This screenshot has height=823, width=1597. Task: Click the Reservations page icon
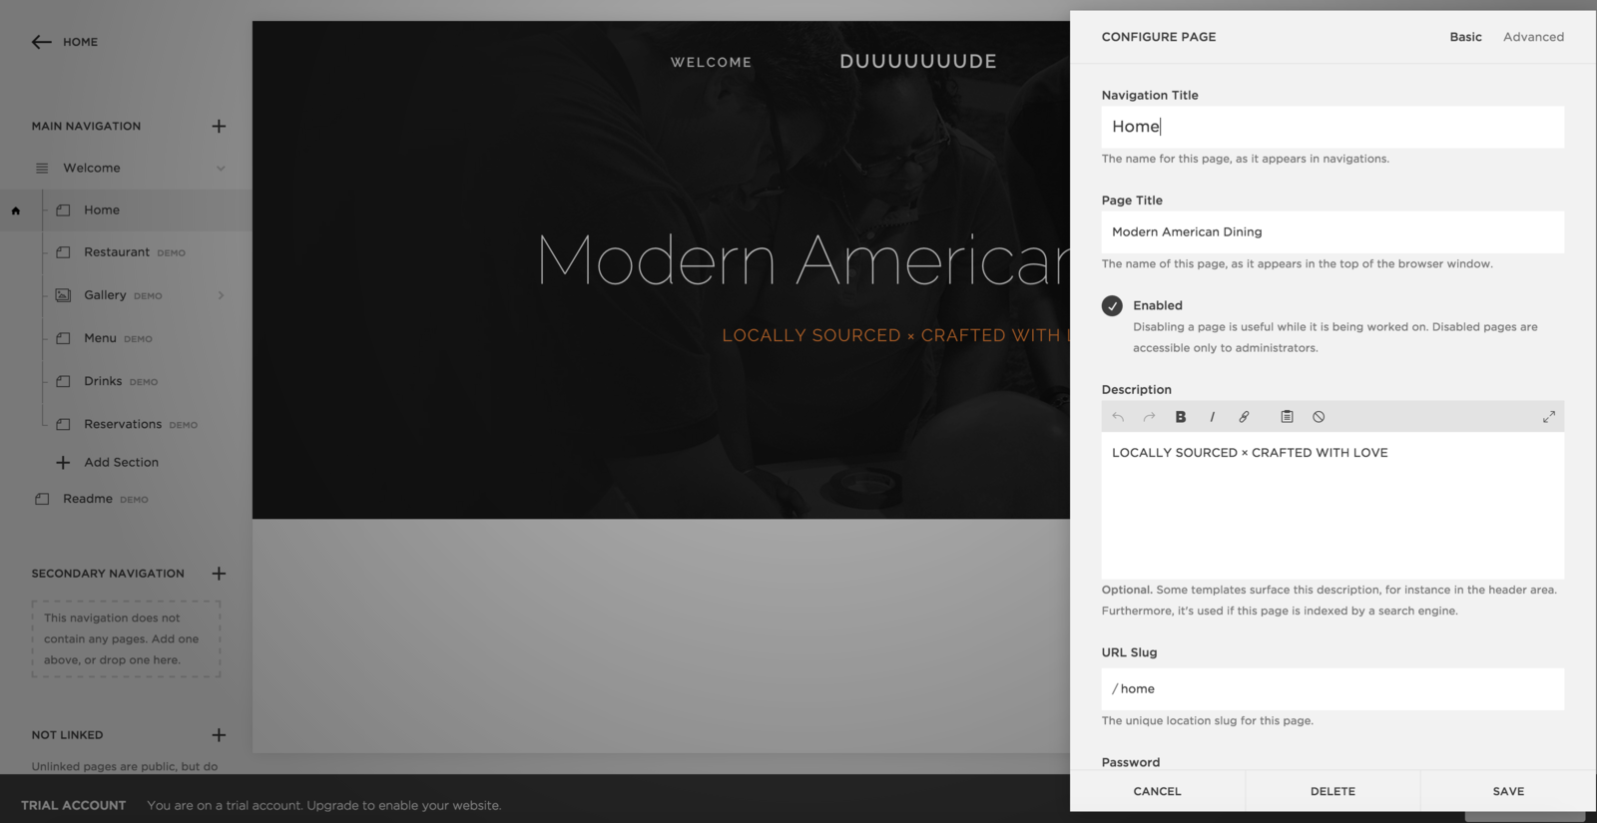point(63,424)
